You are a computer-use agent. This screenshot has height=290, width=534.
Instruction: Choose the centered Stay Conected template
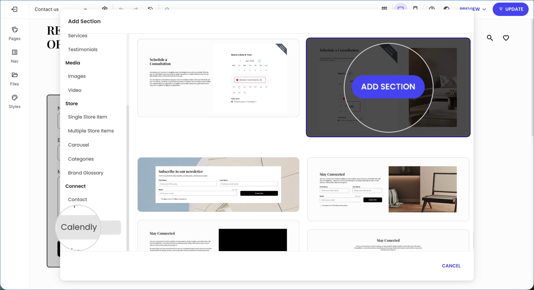[x=388, y=240]
